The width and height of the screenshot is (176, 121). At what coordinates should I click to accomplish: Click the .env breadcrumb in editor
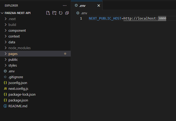(84, 13)
